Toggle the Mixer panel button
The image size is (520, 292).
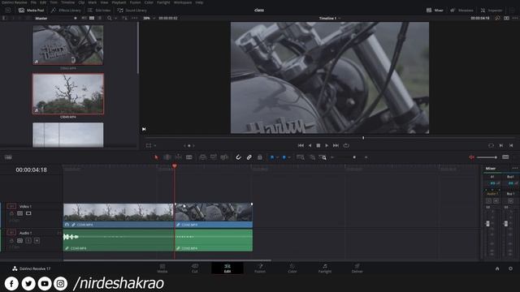point(435,11)
